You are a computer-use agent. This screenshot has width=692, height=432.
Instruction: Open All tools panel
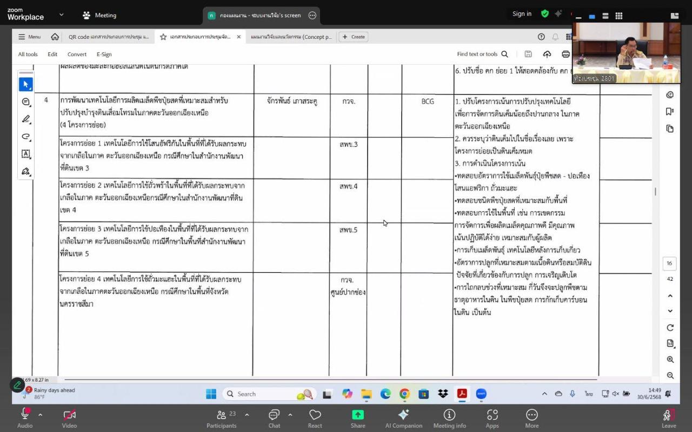(28, 54)
